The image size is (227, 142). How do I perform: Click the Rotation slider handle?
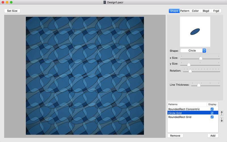pyautogui.click(x=190, y=71)
